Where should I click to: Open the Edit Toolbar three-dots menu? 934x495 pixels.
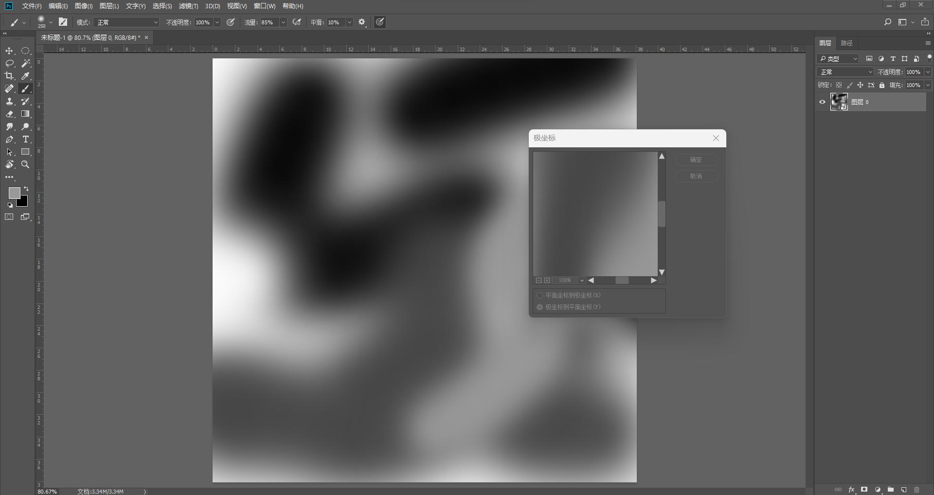pyautogui.click(x=9, y=177)
